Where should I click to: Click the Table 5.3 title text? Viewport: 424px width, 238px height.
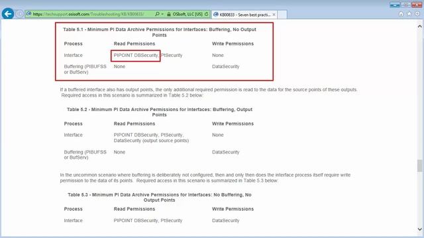160,197
